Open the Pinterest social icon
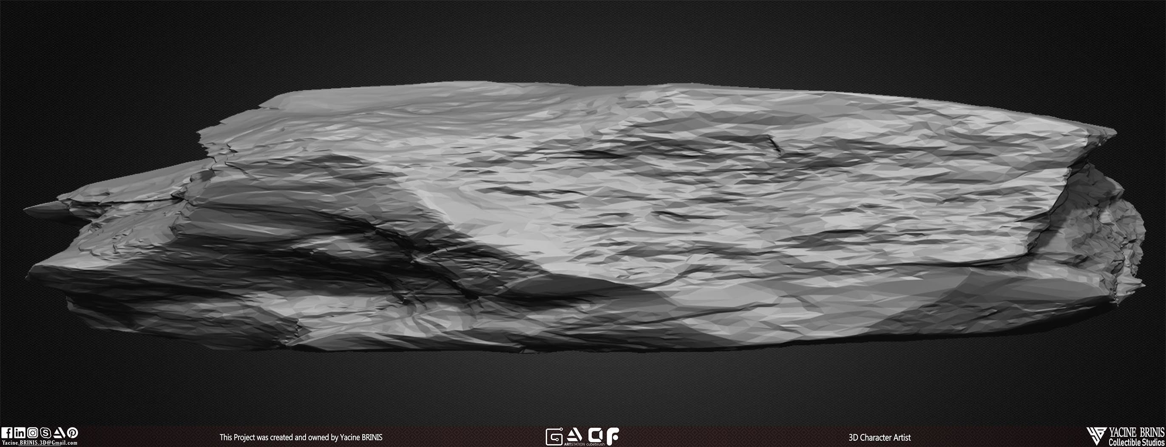The image size is (1166, 447). (72, 433)
